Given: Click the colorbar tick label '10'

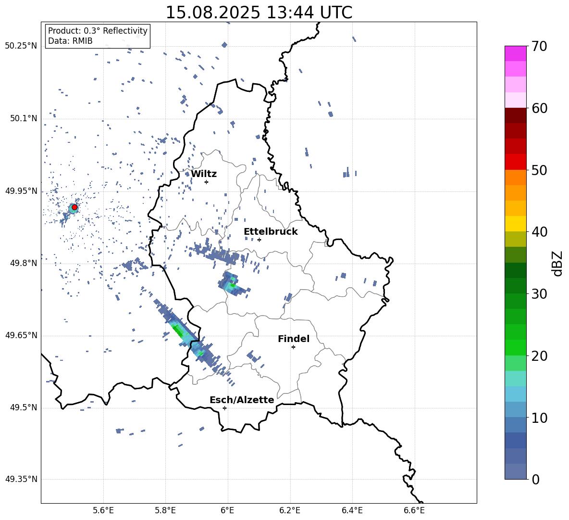Looking at the screenshot, I should click(x=540, y=418).
